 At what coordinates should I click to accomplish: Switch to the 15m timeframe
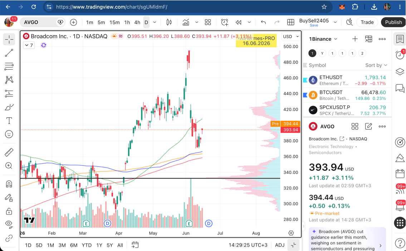pyautogui.click(x=114, y=22)
